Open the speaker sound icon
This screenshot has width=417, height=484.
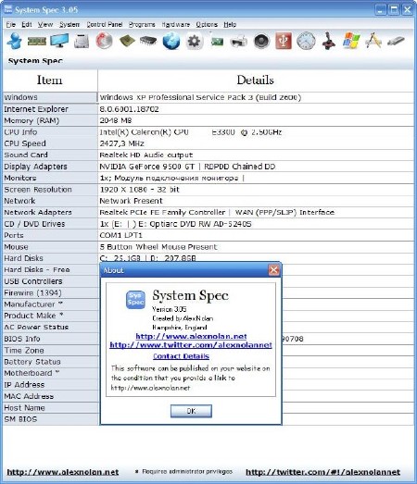[x=261, y=41]
